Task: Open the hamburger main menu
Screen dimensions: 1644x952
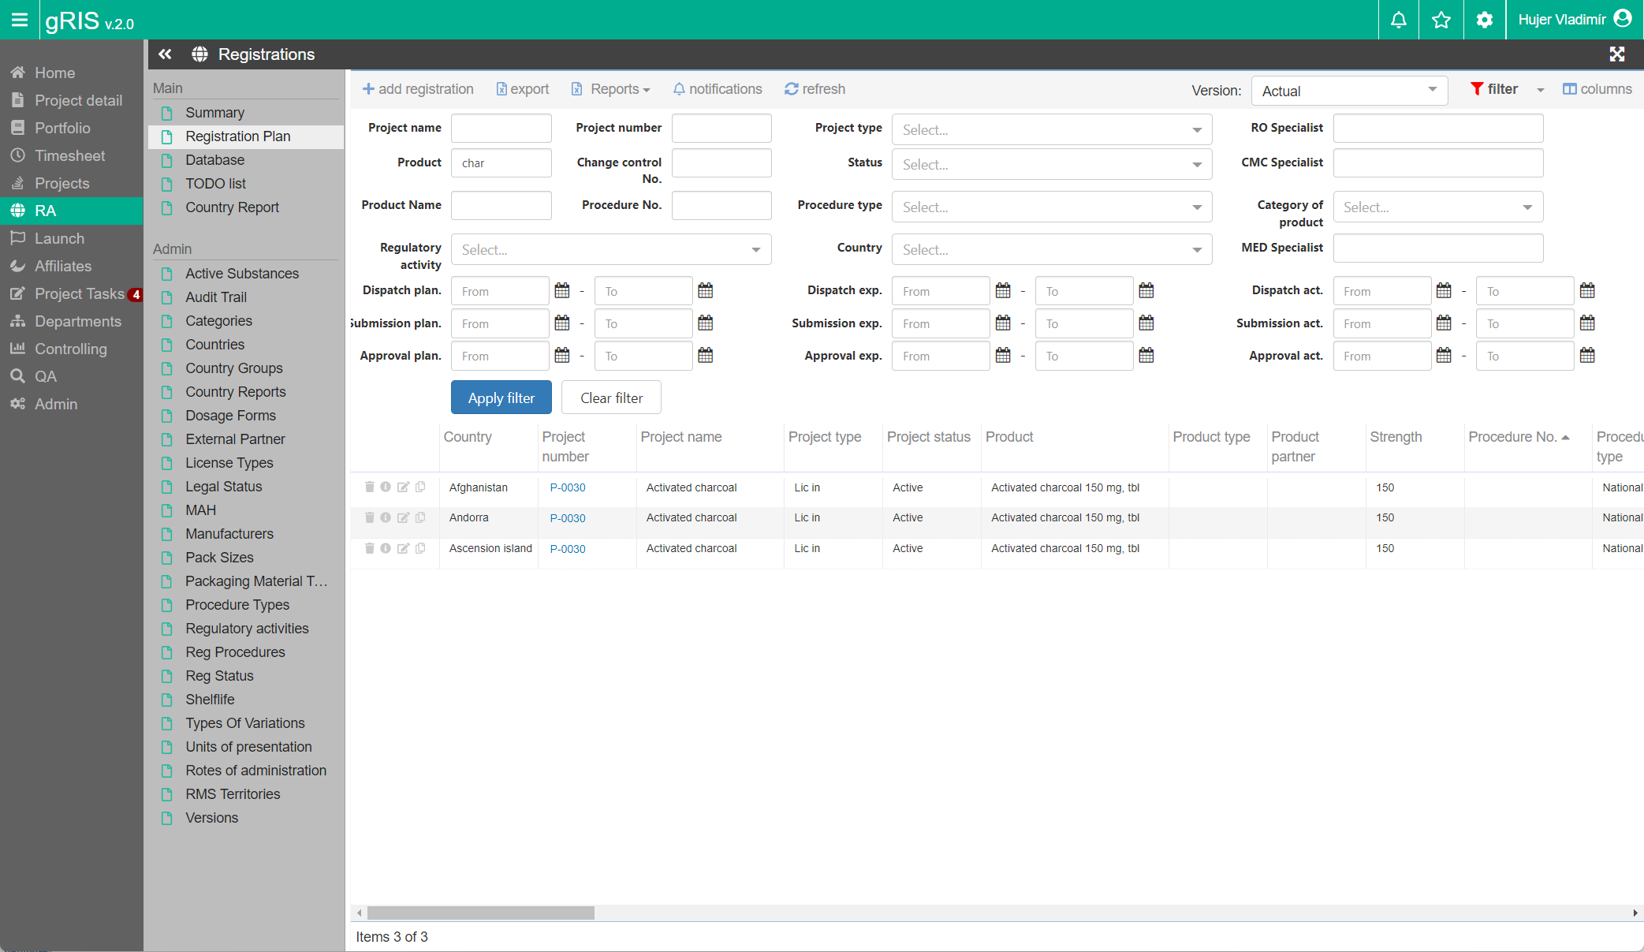Action: pyautogui.click(x=20, y=20)
